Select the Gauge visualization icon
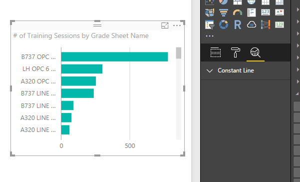Image resolution: width=300 pixels, height=182 pixels. point(238,12)
